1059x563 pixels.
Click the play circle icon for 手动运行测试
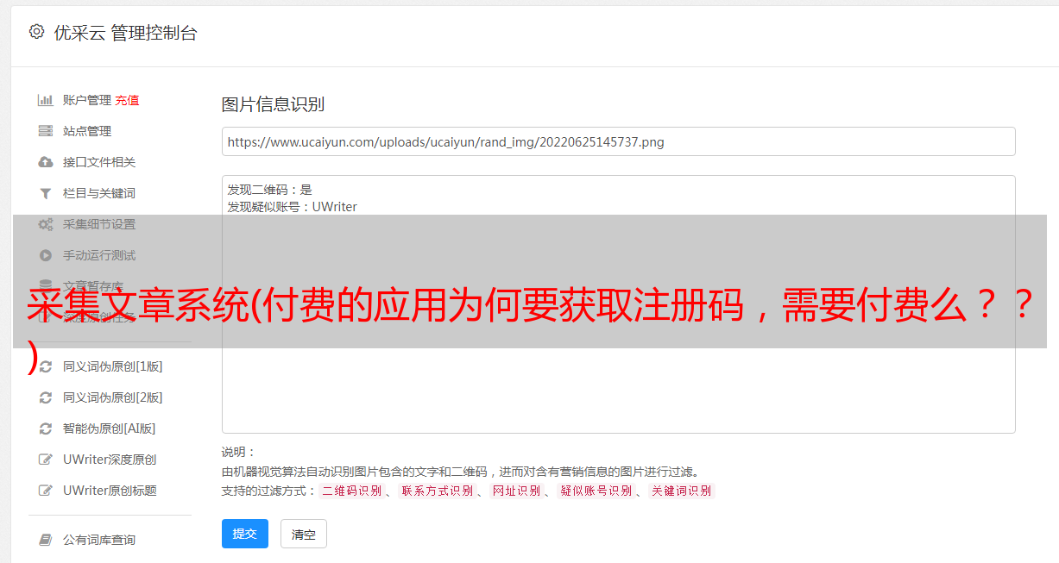[x=46, y=255]
